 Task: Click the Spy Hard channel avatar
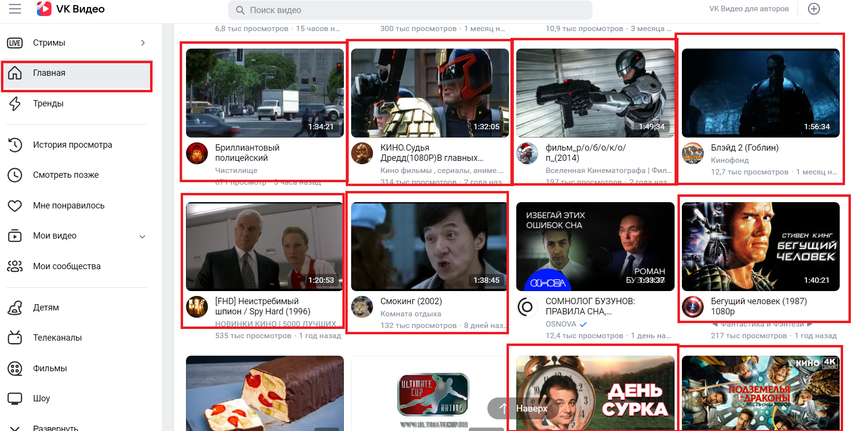click(197, 307)
